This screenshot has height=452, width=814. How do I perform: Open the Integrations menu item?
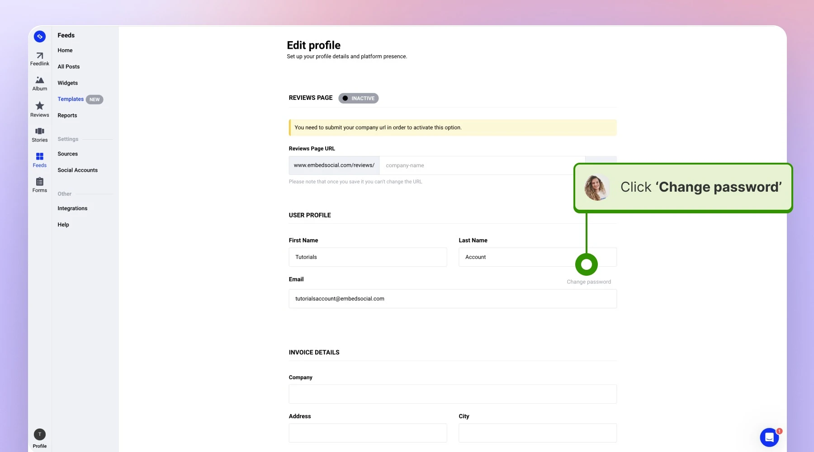click(x=72, y=208)
